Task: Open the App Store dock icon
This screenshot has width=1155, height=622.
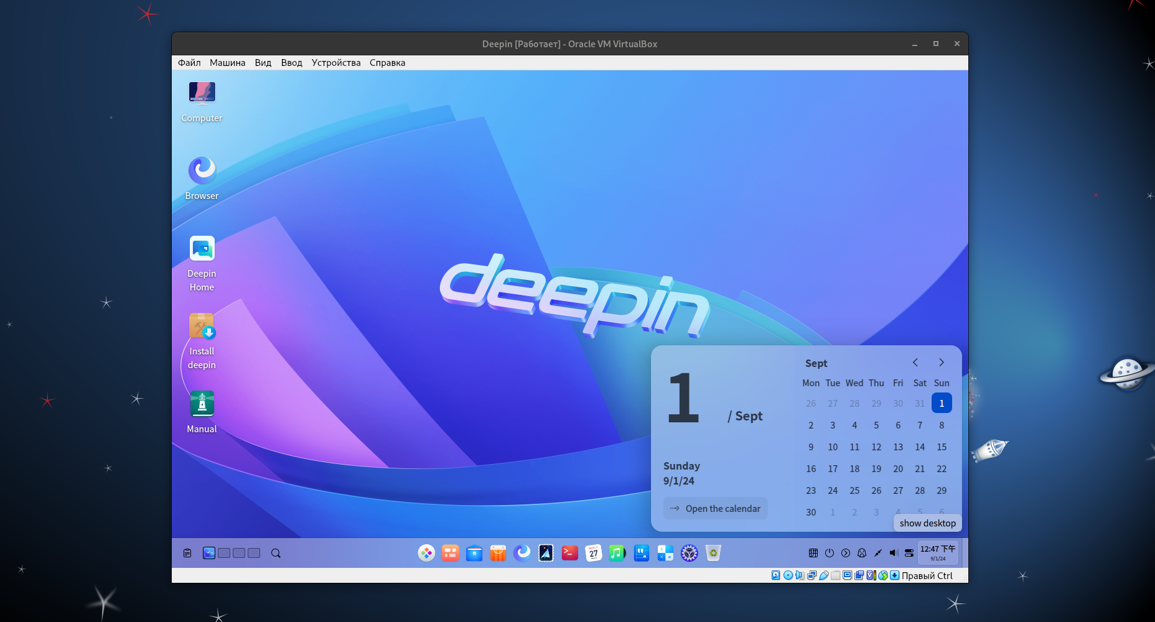Action: pos(498,553)
